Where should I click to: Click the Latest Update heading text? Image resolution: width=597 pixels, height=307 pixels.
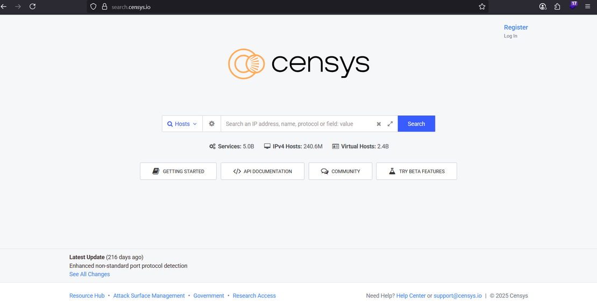coord(87,257)
